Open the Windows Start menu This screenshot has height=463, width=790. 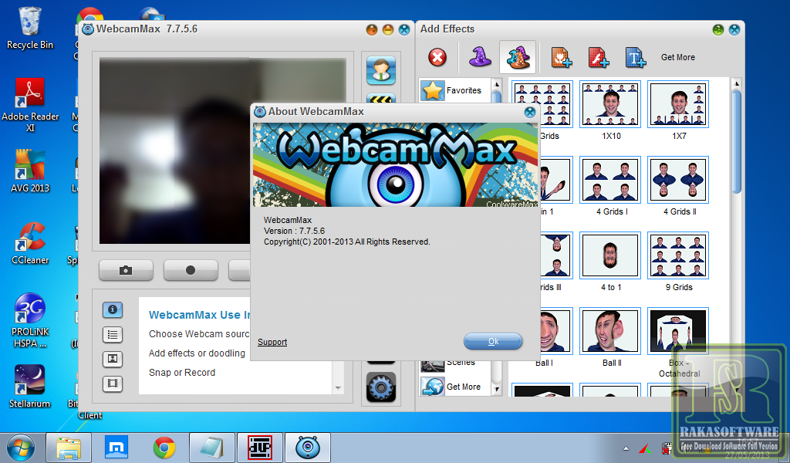21,448
